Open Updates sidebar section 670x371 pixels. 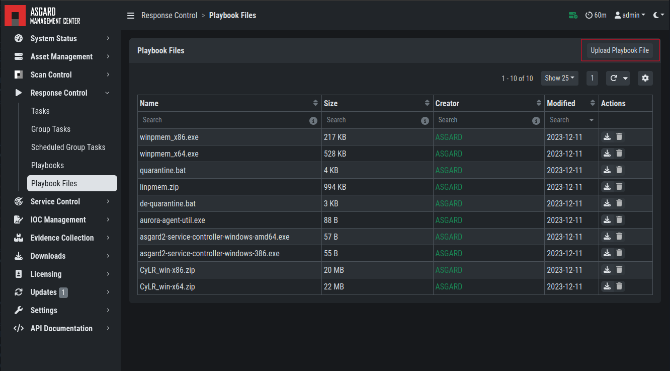click(x=61, y=292)
